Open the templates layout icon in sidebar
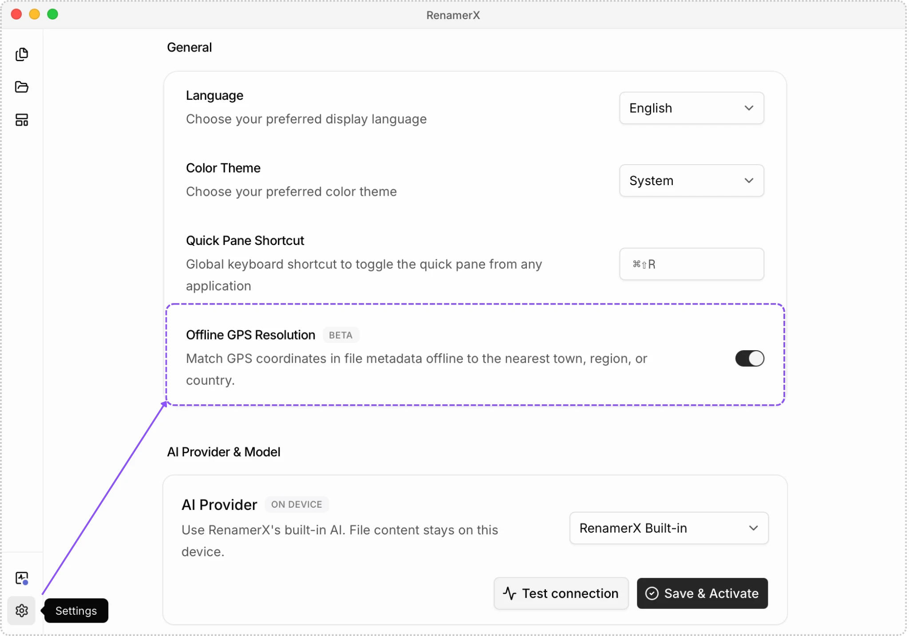The height and width of the screenshot is (636, 909). 22,120
